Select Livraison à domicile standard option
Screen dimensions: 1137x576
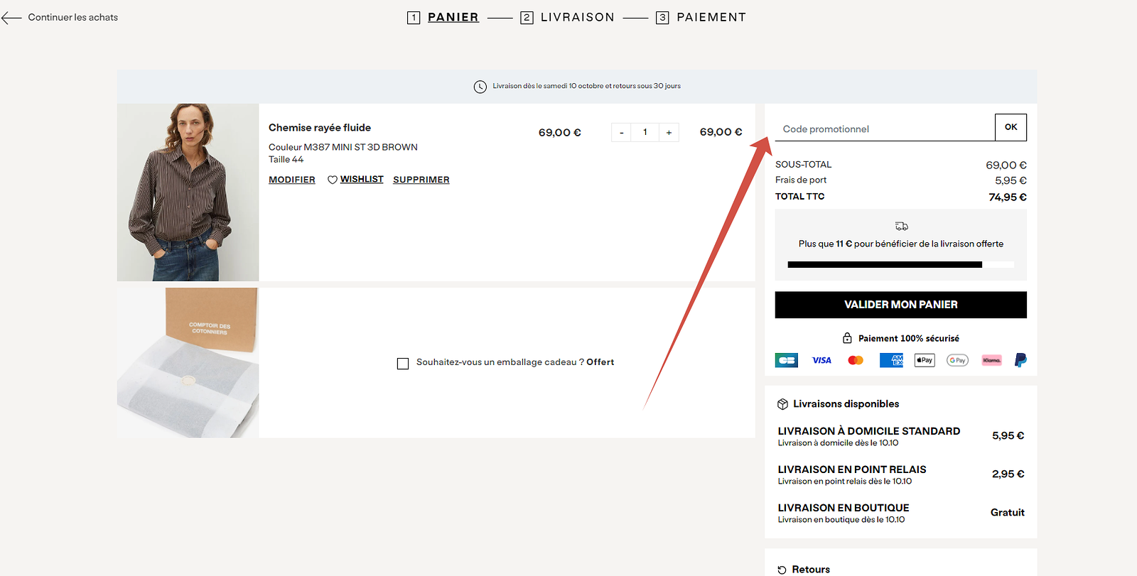(901, 436)
